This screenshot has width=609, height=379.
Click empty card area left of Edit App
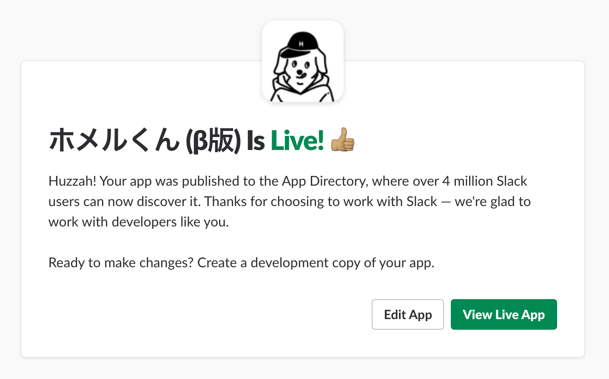[204, 314]
